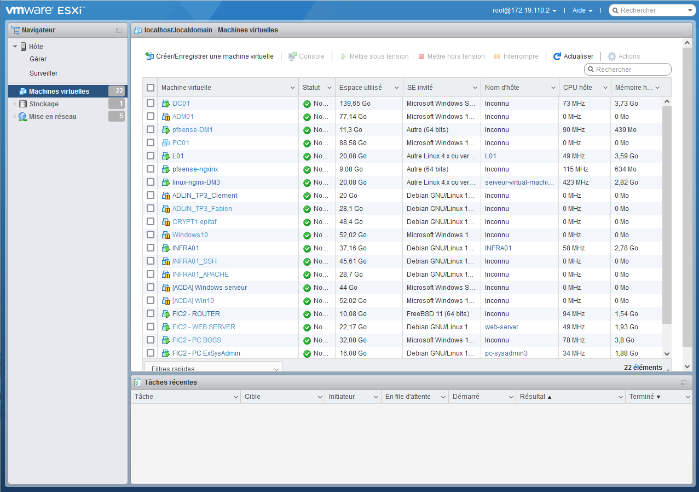Viewport: 699px width, 492px height.
Task: Click the Stockage datastore icon in navigator
Action: (22, 104)
